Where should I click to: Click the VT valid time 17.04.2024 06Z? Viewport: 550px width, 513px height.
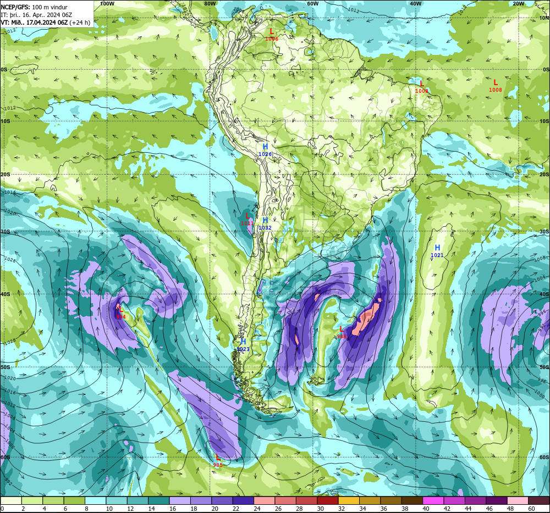pyautogui.click(x=34, y=23)
